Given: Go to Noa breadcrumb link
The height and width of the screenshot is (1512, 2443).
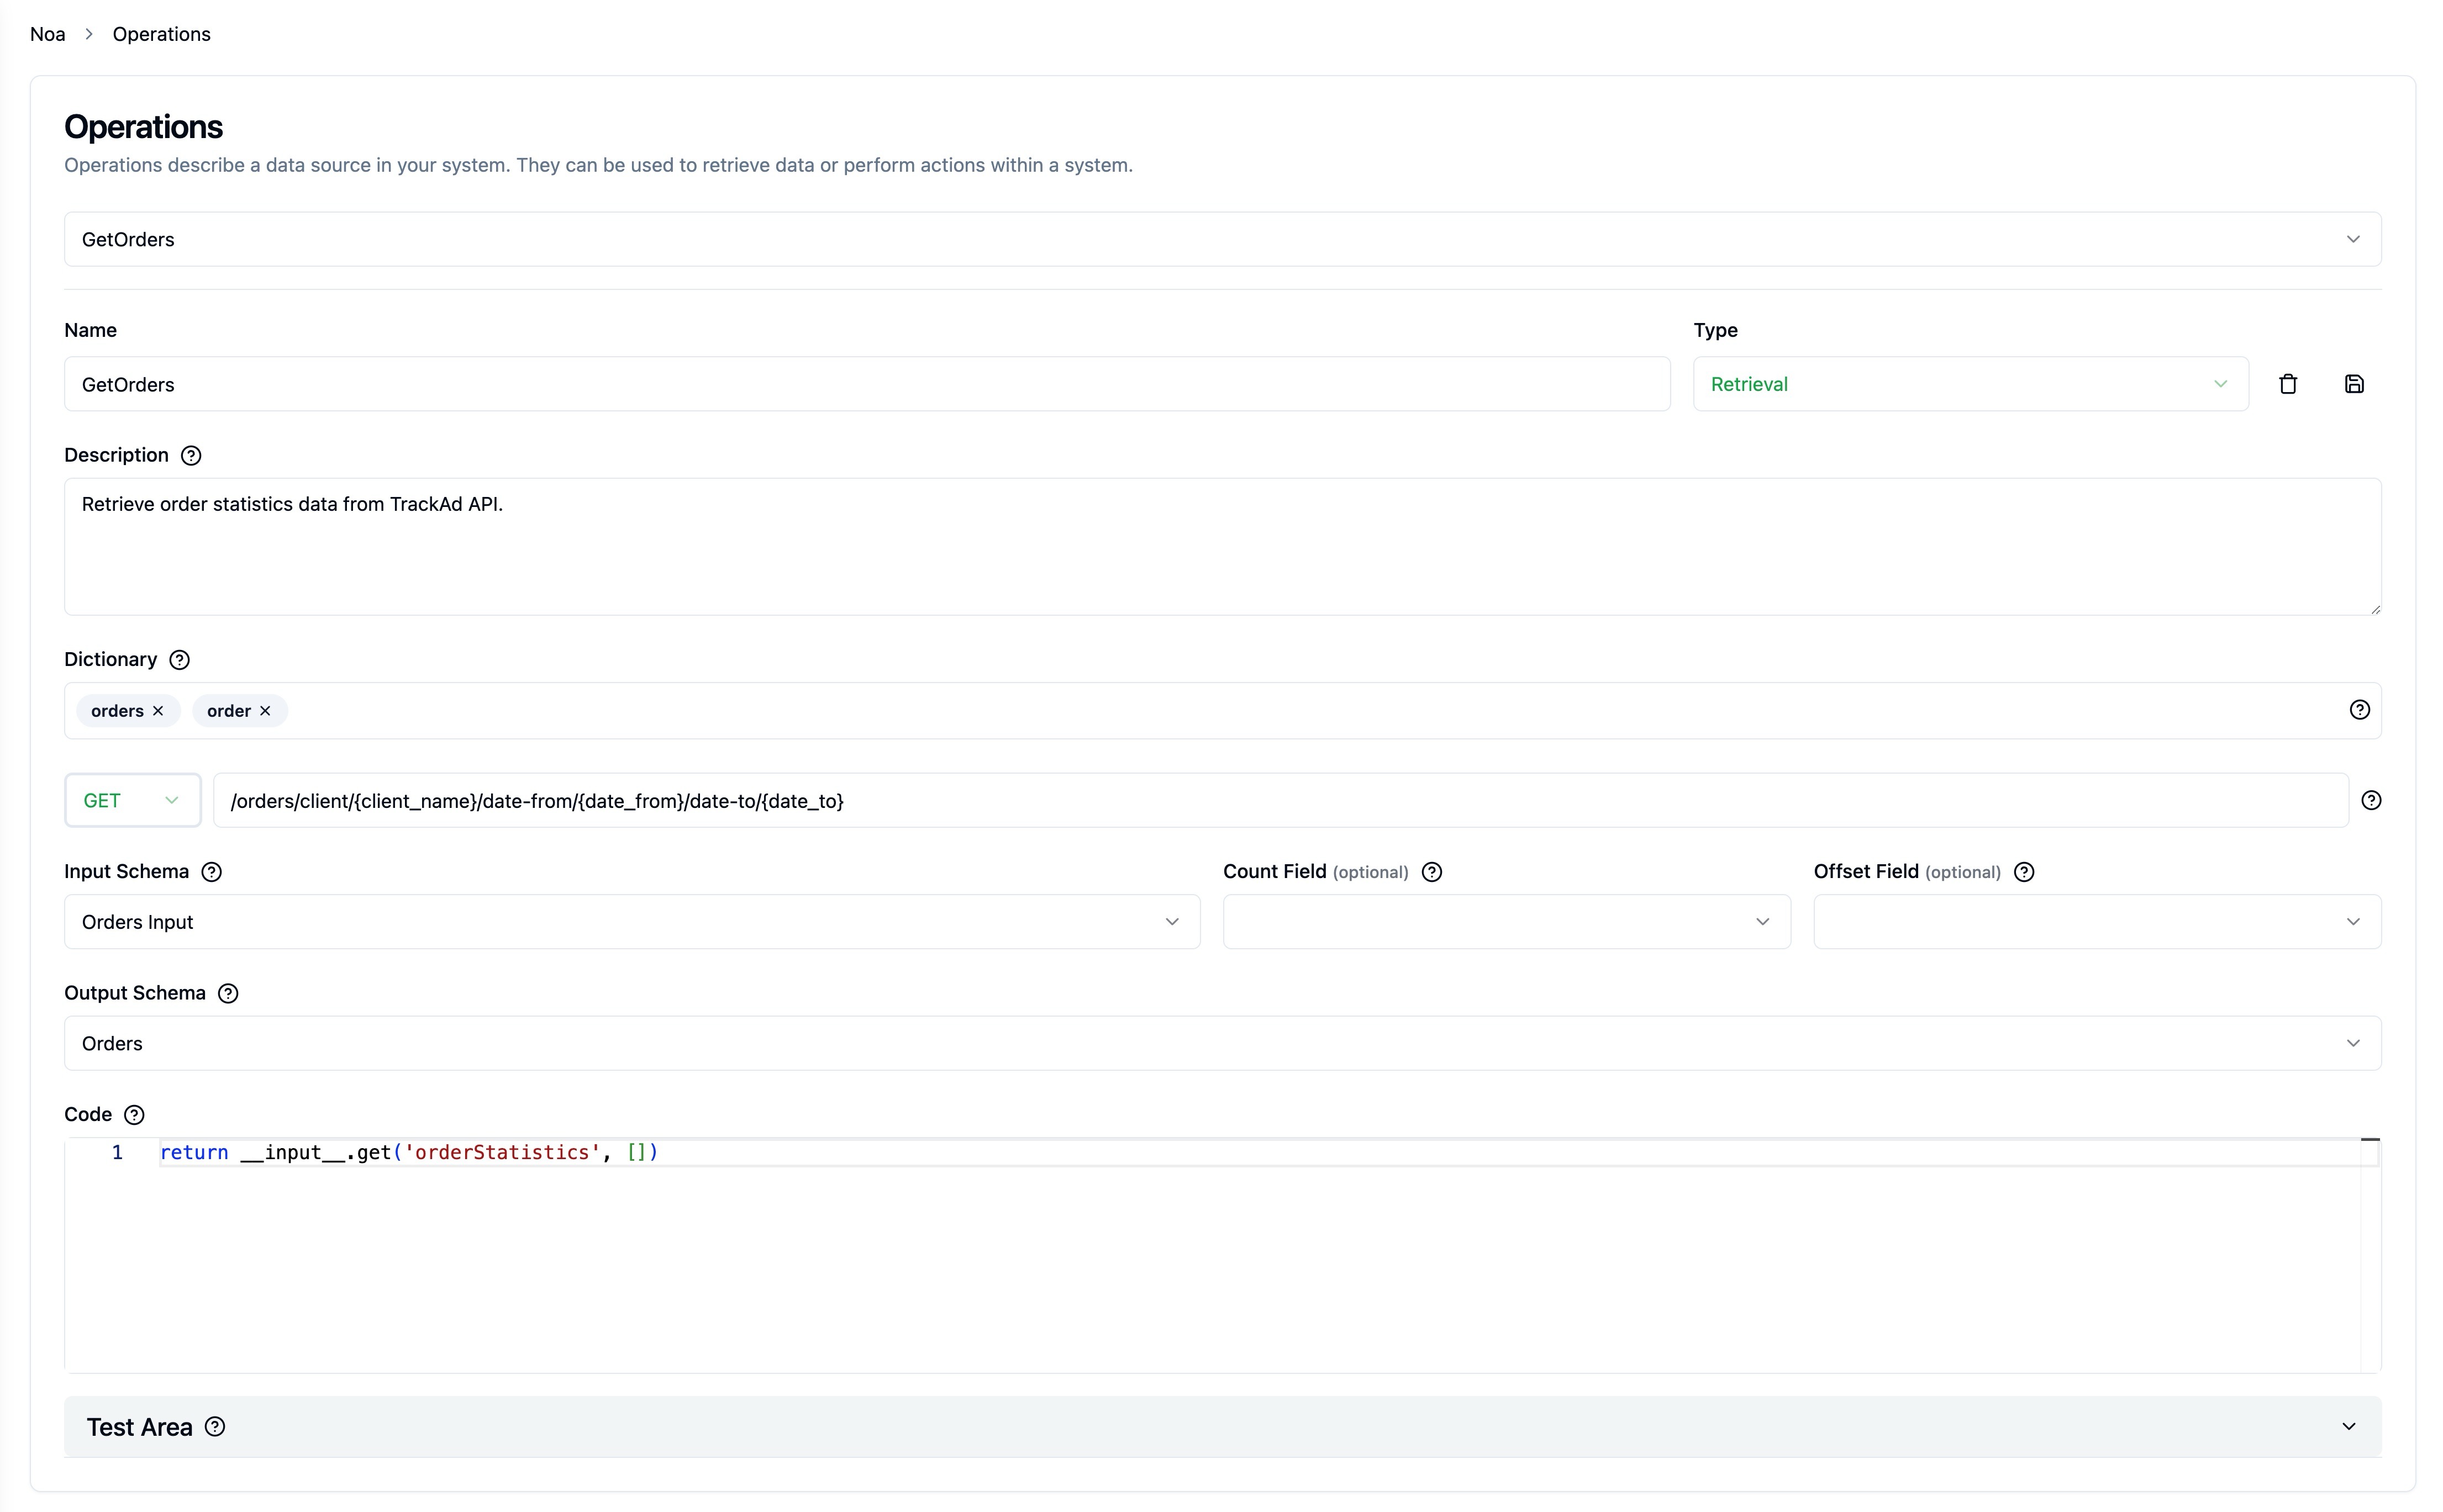Looking at the screenshot, I should coord(48,34).
